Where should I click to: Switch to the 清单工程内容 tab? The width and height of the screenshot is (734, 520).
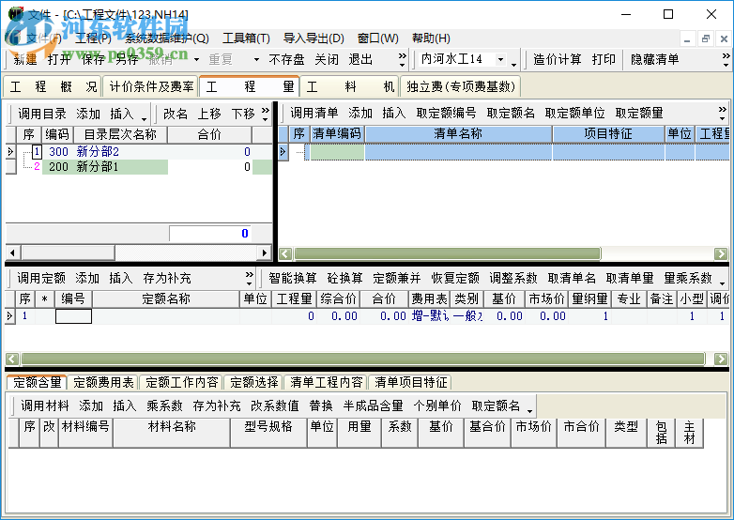pos(327,382)
